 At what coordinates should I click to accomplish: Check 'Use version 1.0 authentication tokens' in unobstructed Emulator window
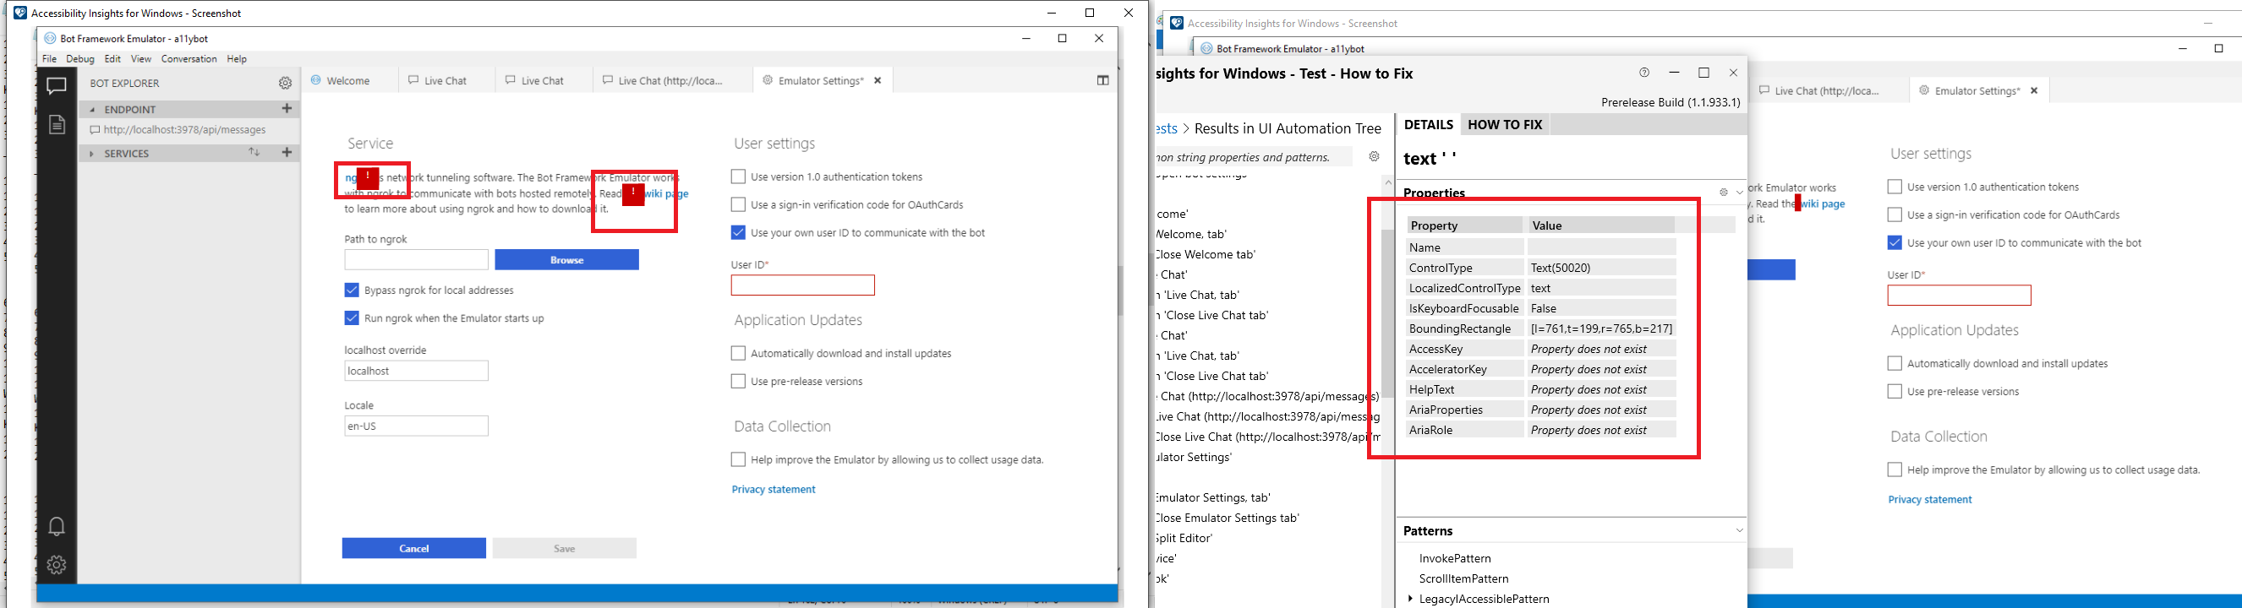[738, 176]
